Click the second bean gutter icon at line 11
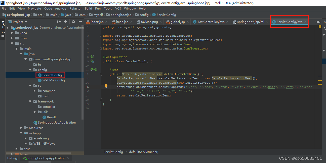Viewport: 326px width, 163px height. [96, 70]
